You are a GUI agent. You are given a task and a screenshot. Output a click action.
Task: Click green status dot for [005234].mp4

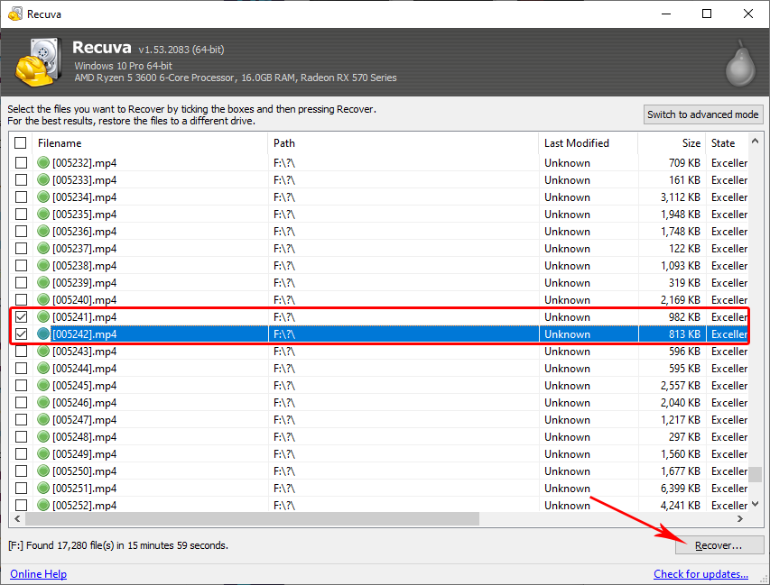coord(43,197)
